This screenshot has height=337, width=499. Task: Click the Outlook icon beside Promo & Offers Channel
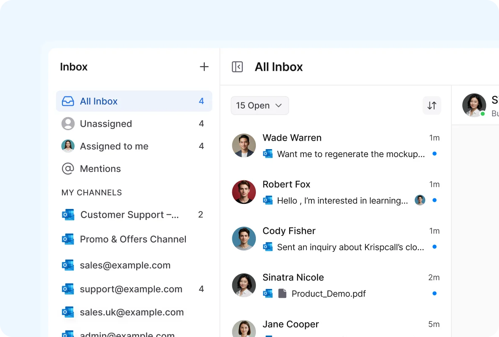68,239
